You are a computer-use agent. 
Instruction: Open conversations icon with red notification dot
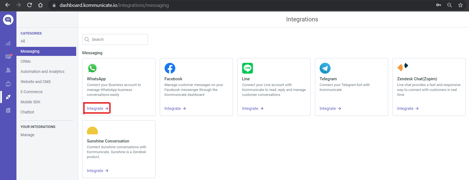click(x=8, y=56)
